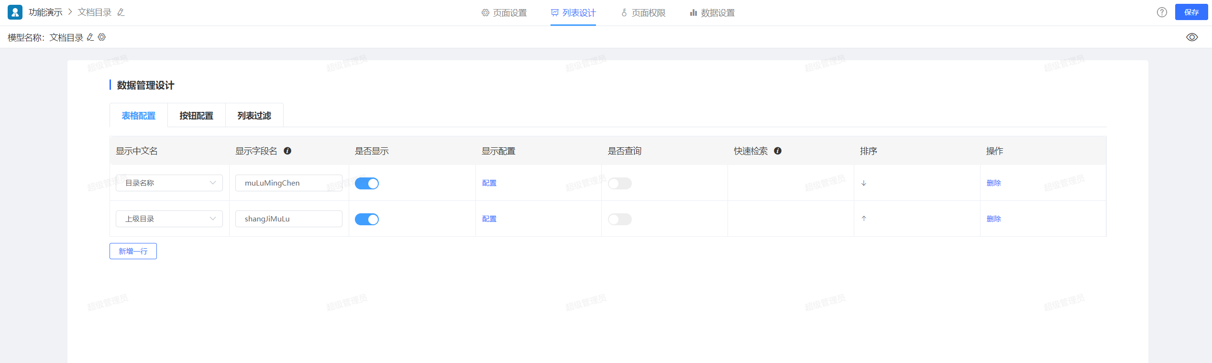1212x363 pixels.
Task: Click 新增一行 button
Action: 133,251
